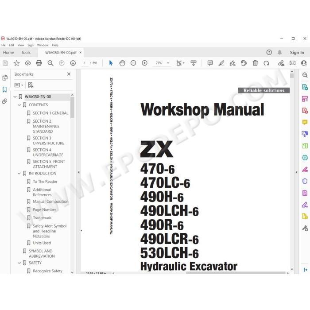Image resolution: width=310 pixels, height=310 pixels.
Task: Open Page Thumbnails panel icon
Action: 5,77
